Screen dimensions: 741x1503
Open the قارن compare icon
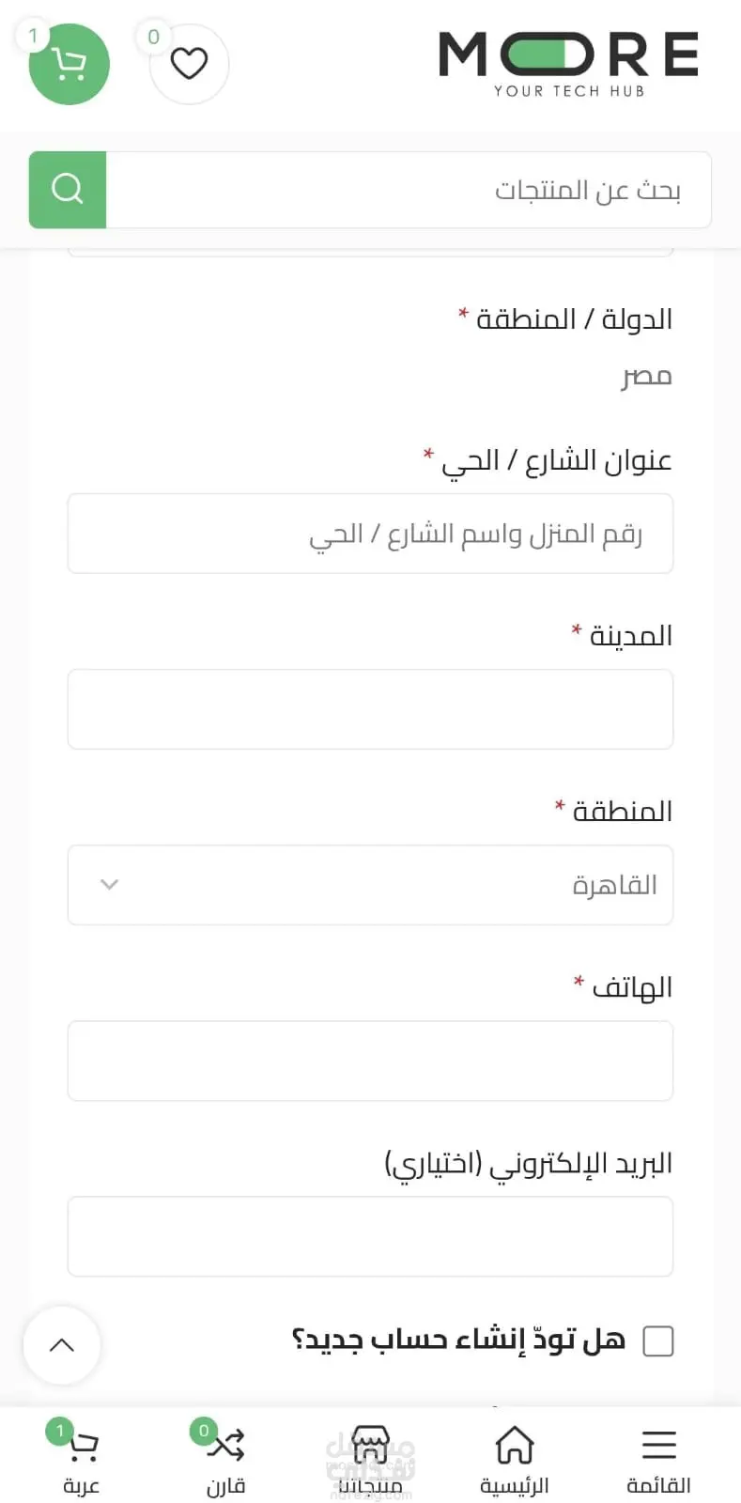tap(225, 1458)
